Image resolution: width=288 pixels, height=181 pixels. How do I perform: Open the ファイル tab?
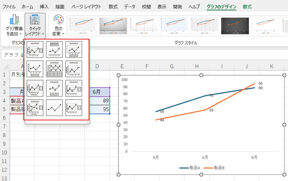[x=9, y=7]
